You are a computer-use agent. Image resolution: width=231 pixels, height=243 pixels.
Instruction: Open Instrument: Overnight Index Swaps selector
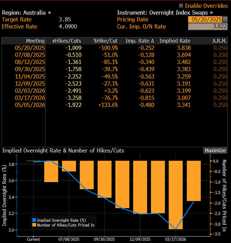coord(165,12)
